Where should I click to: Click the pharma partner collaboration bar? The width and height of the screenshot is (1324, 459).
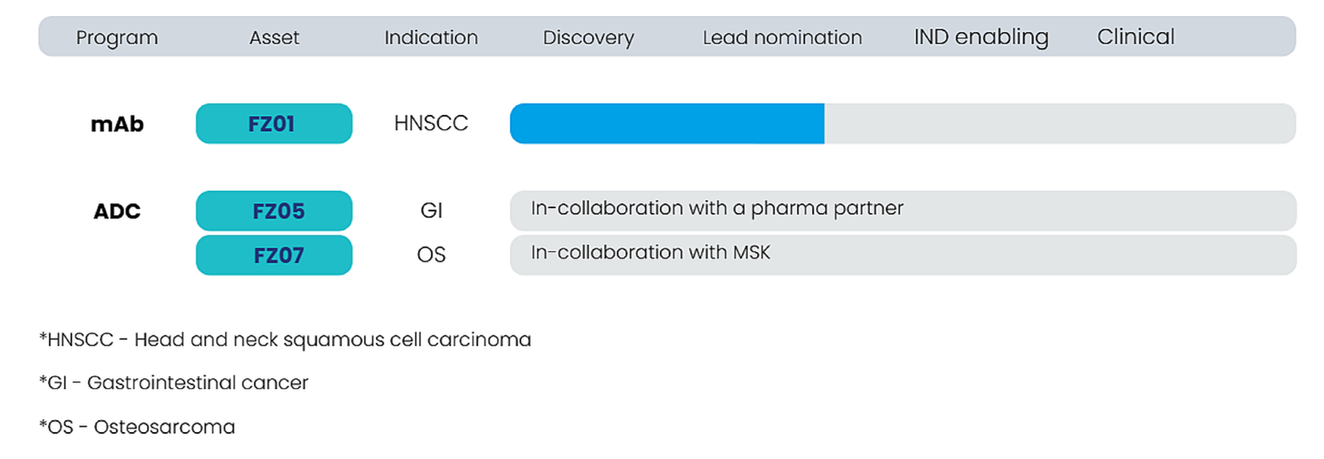(903, 211)
